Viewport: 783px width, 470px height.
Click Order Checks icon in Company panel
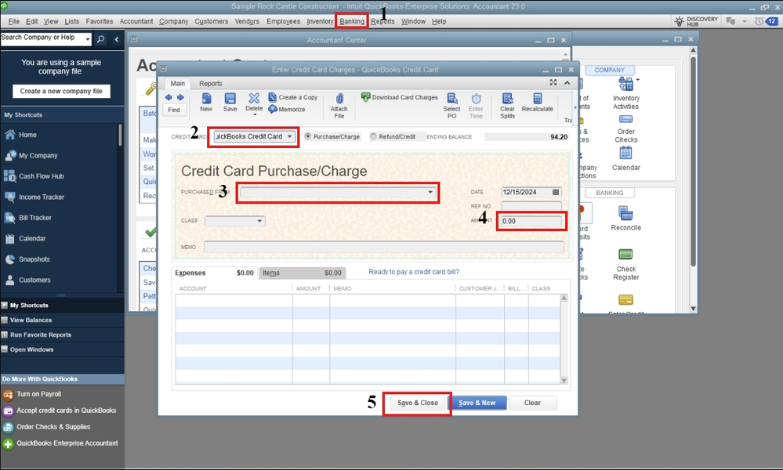click(625, 119)
